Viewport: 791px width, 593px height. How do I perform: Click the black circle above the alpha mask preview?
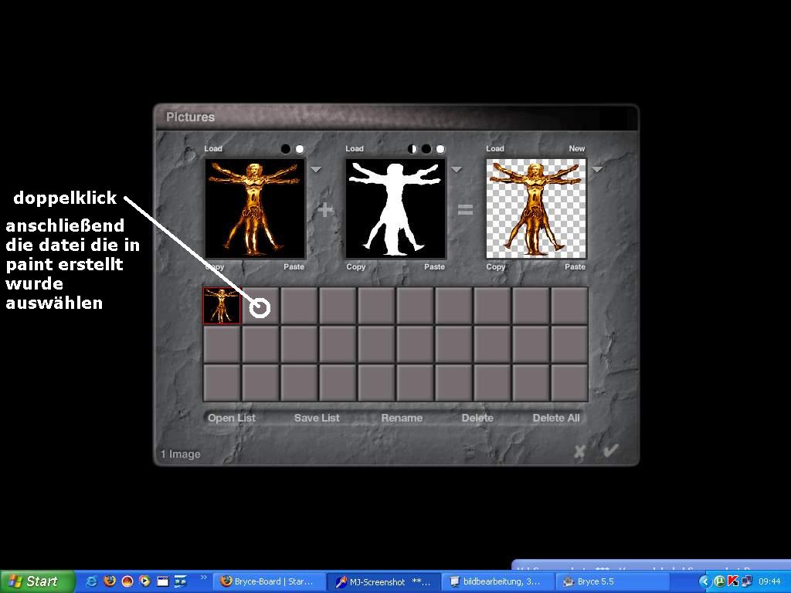coord(426,149)
